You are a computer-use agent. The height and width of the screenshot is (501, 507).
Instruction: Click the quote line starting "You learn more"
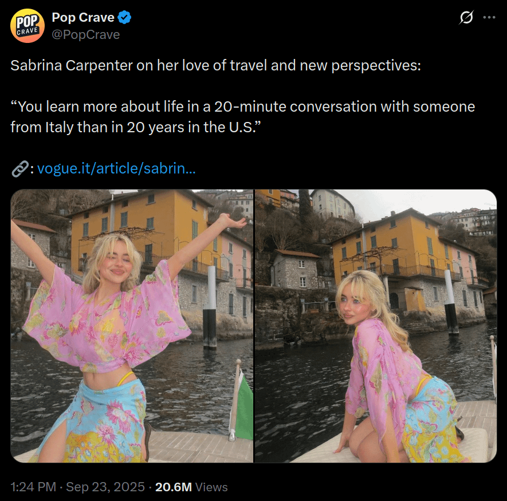click(x=243, y=106)
